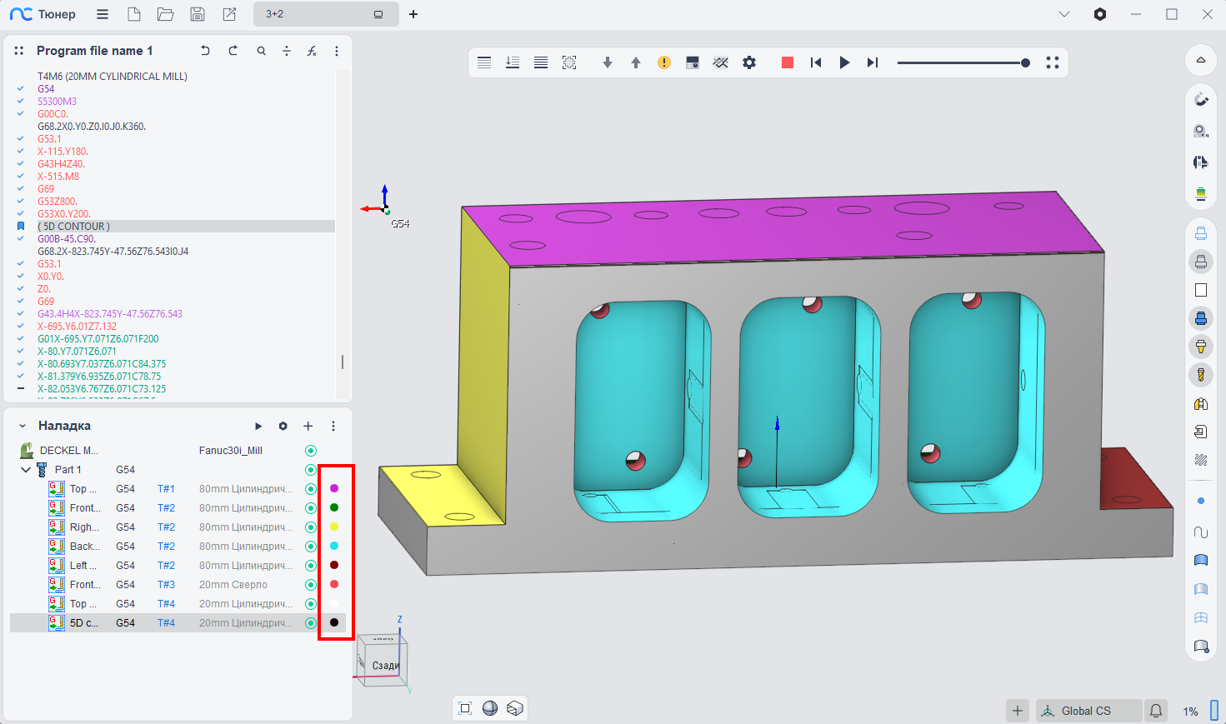Click the notification bell icon
The height and width of the screenshot is (724, 1226).
1156,711
